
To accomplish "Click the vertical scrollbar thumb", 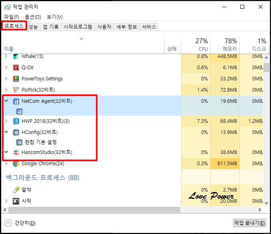I will point(266,67).
